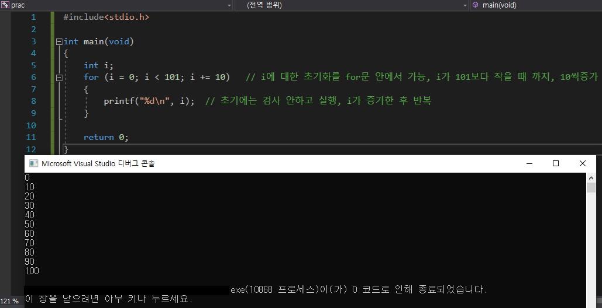Click the console scrollbar up arrow
The width and height of the screenshot is (602, 308).
[591, 177]
